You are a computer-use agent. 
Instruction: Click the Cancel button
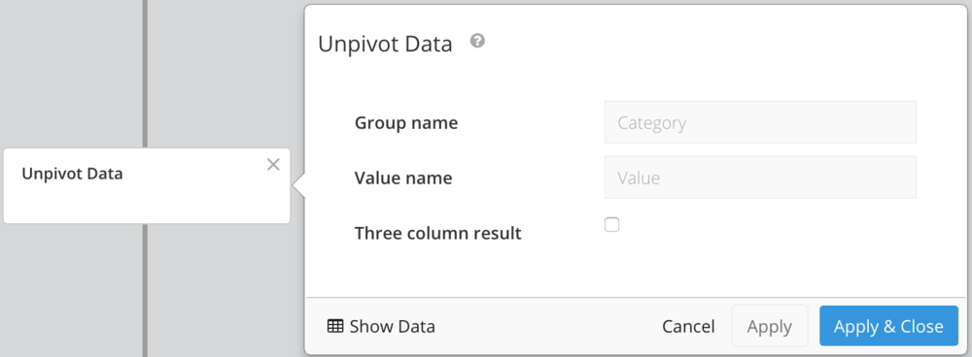688,326
